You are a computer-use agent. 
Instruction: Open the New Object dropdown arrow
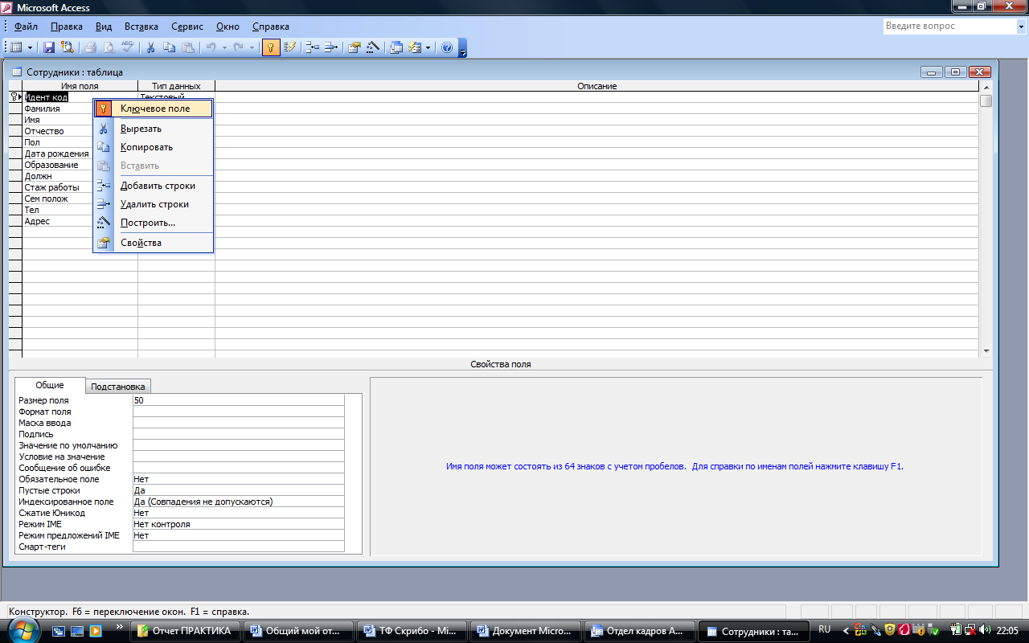(x=428, y=47)
